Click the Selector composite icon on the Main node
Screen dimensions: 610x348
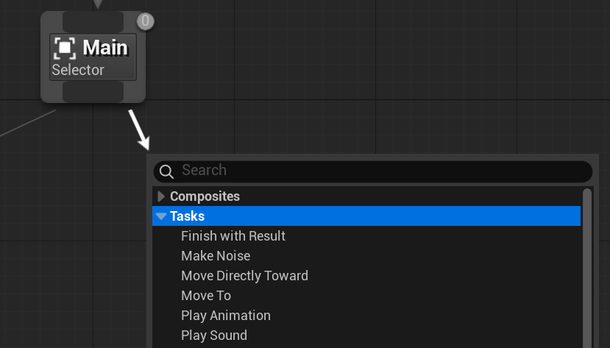tap(65, 48)
